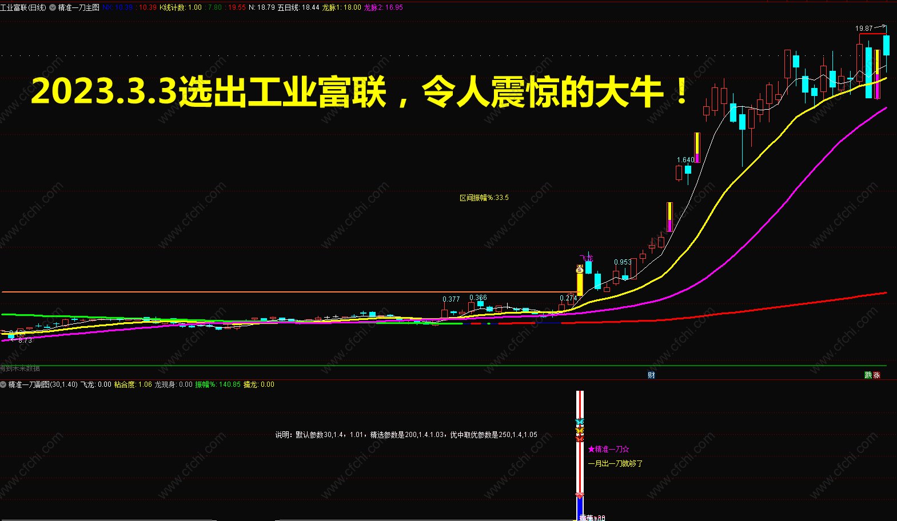Click the tall yellow breakout candle
Image resolution: width=897 pixels, height=521 pixels.
click(x=579, y=284)
